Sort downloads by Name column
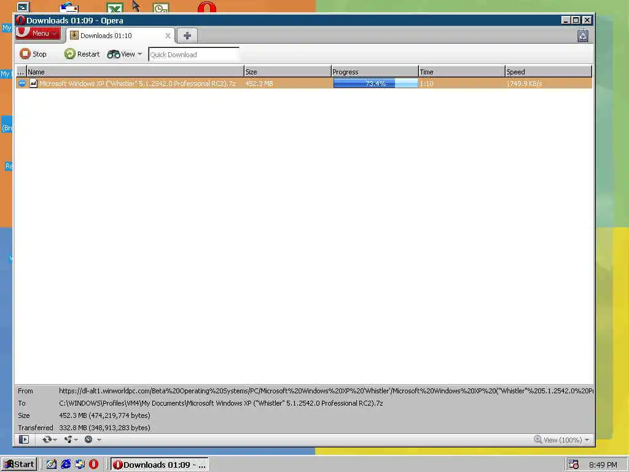The width and height of the screenshot is (629, 472). pyautogui.click(x=135, y=72)
